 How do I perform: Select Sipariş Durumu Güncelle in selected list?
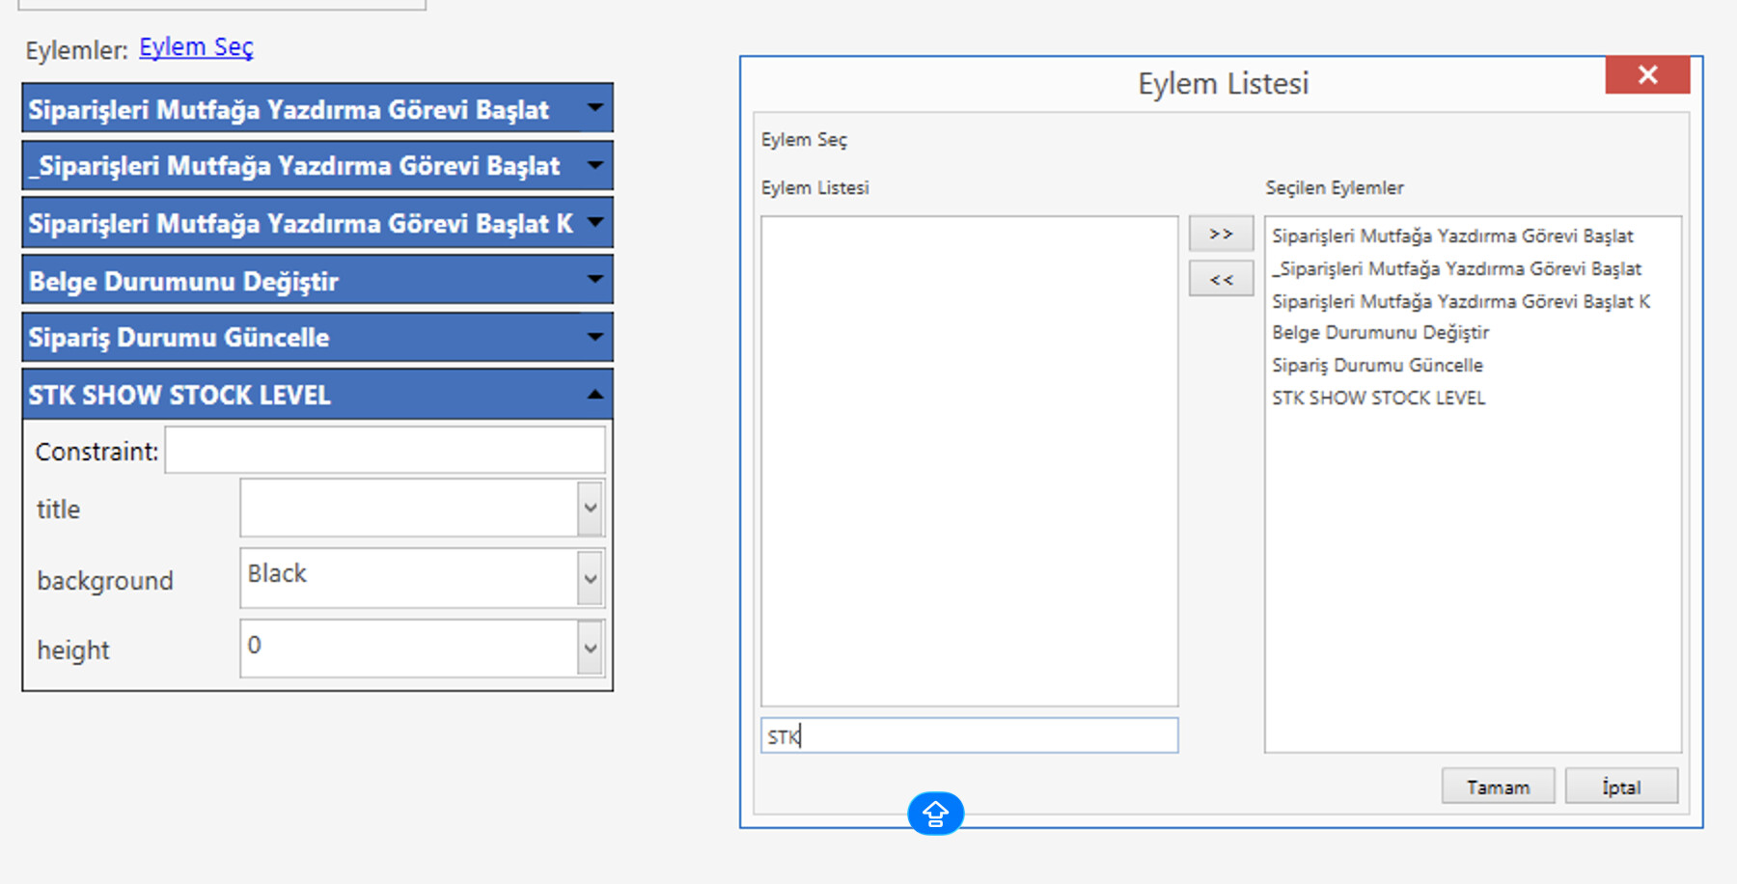tap(1377, 366)
